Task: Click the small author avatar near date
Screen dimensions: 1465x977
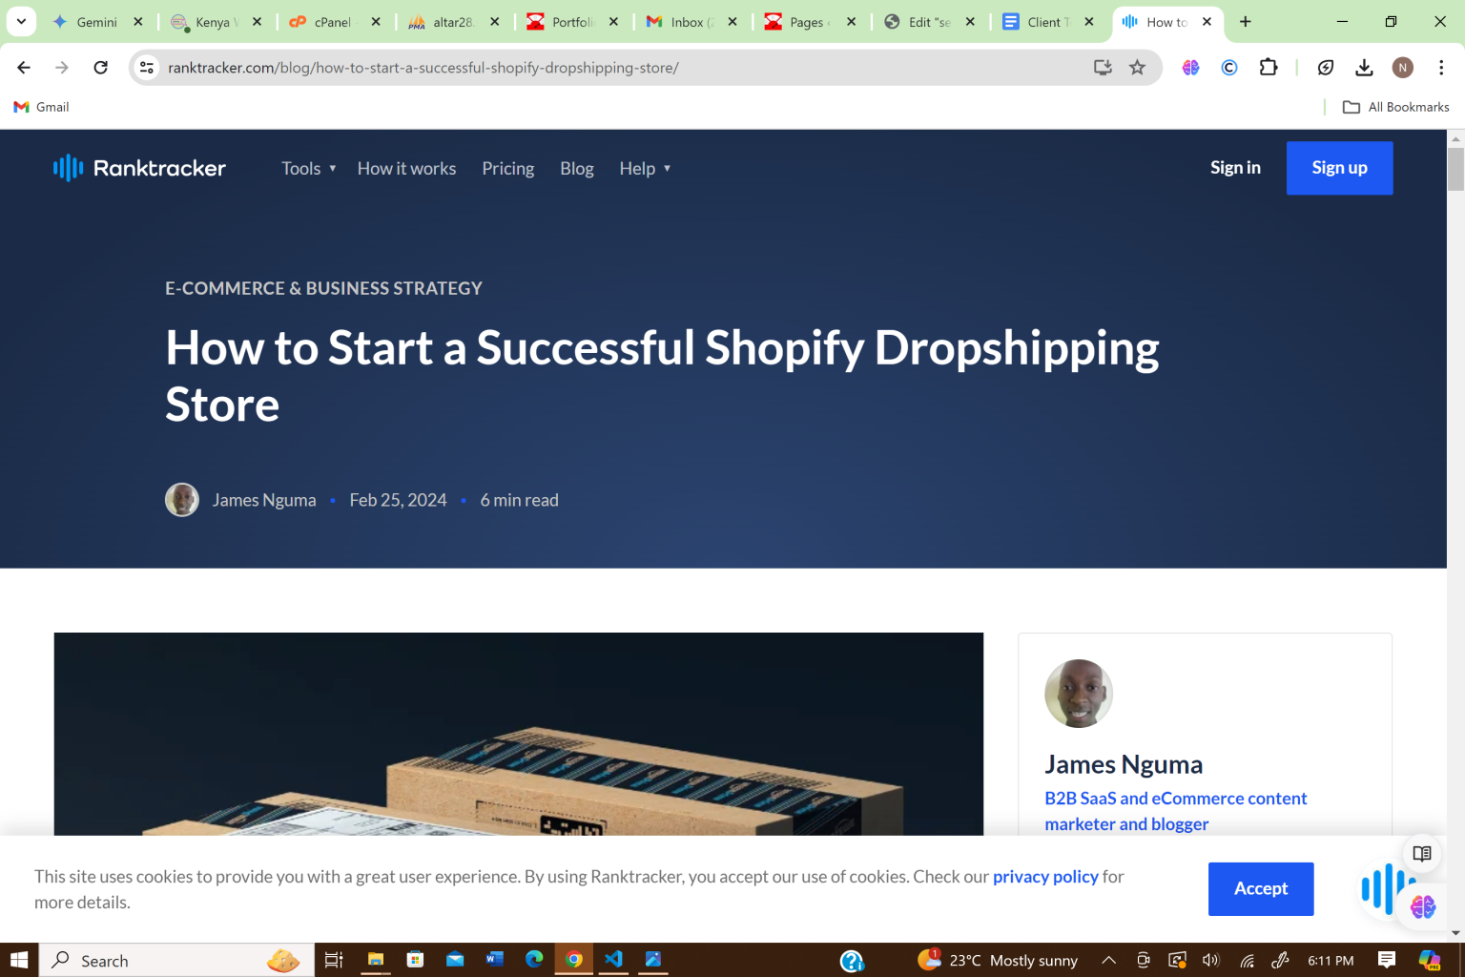Action: tap(182, 500)
